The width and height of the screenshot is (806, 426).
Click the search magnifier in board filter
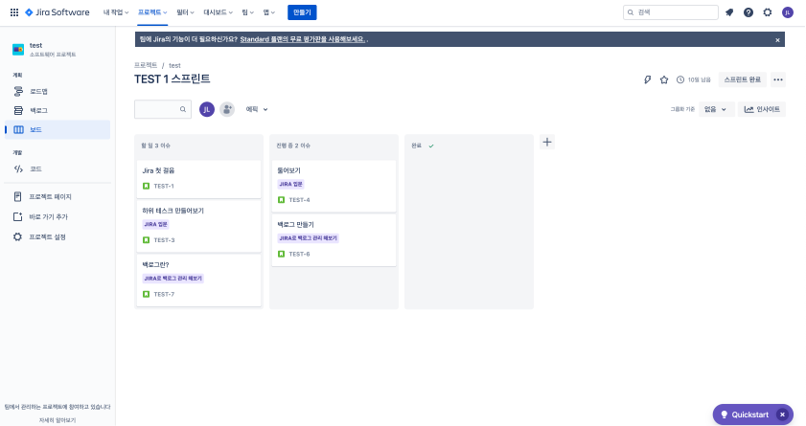tap(183, 109)
